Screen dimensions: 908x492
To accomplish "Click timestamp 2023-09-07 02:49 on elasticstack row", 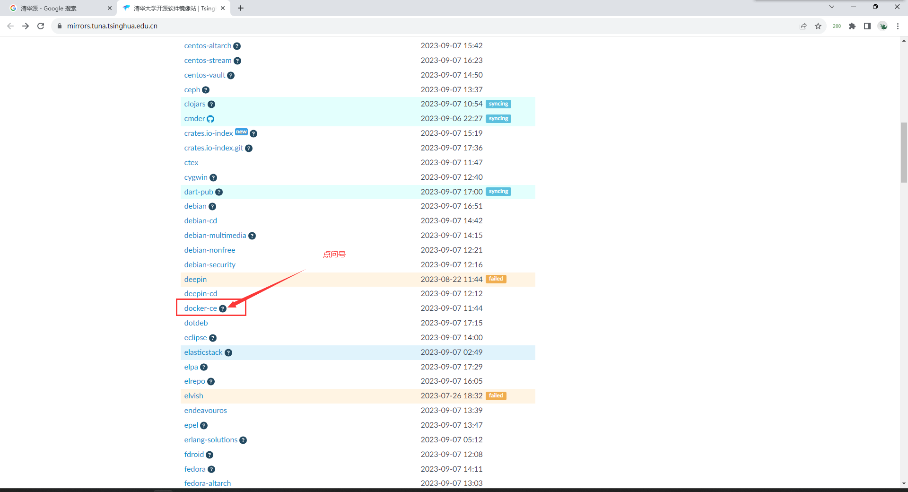I will 452,352.
